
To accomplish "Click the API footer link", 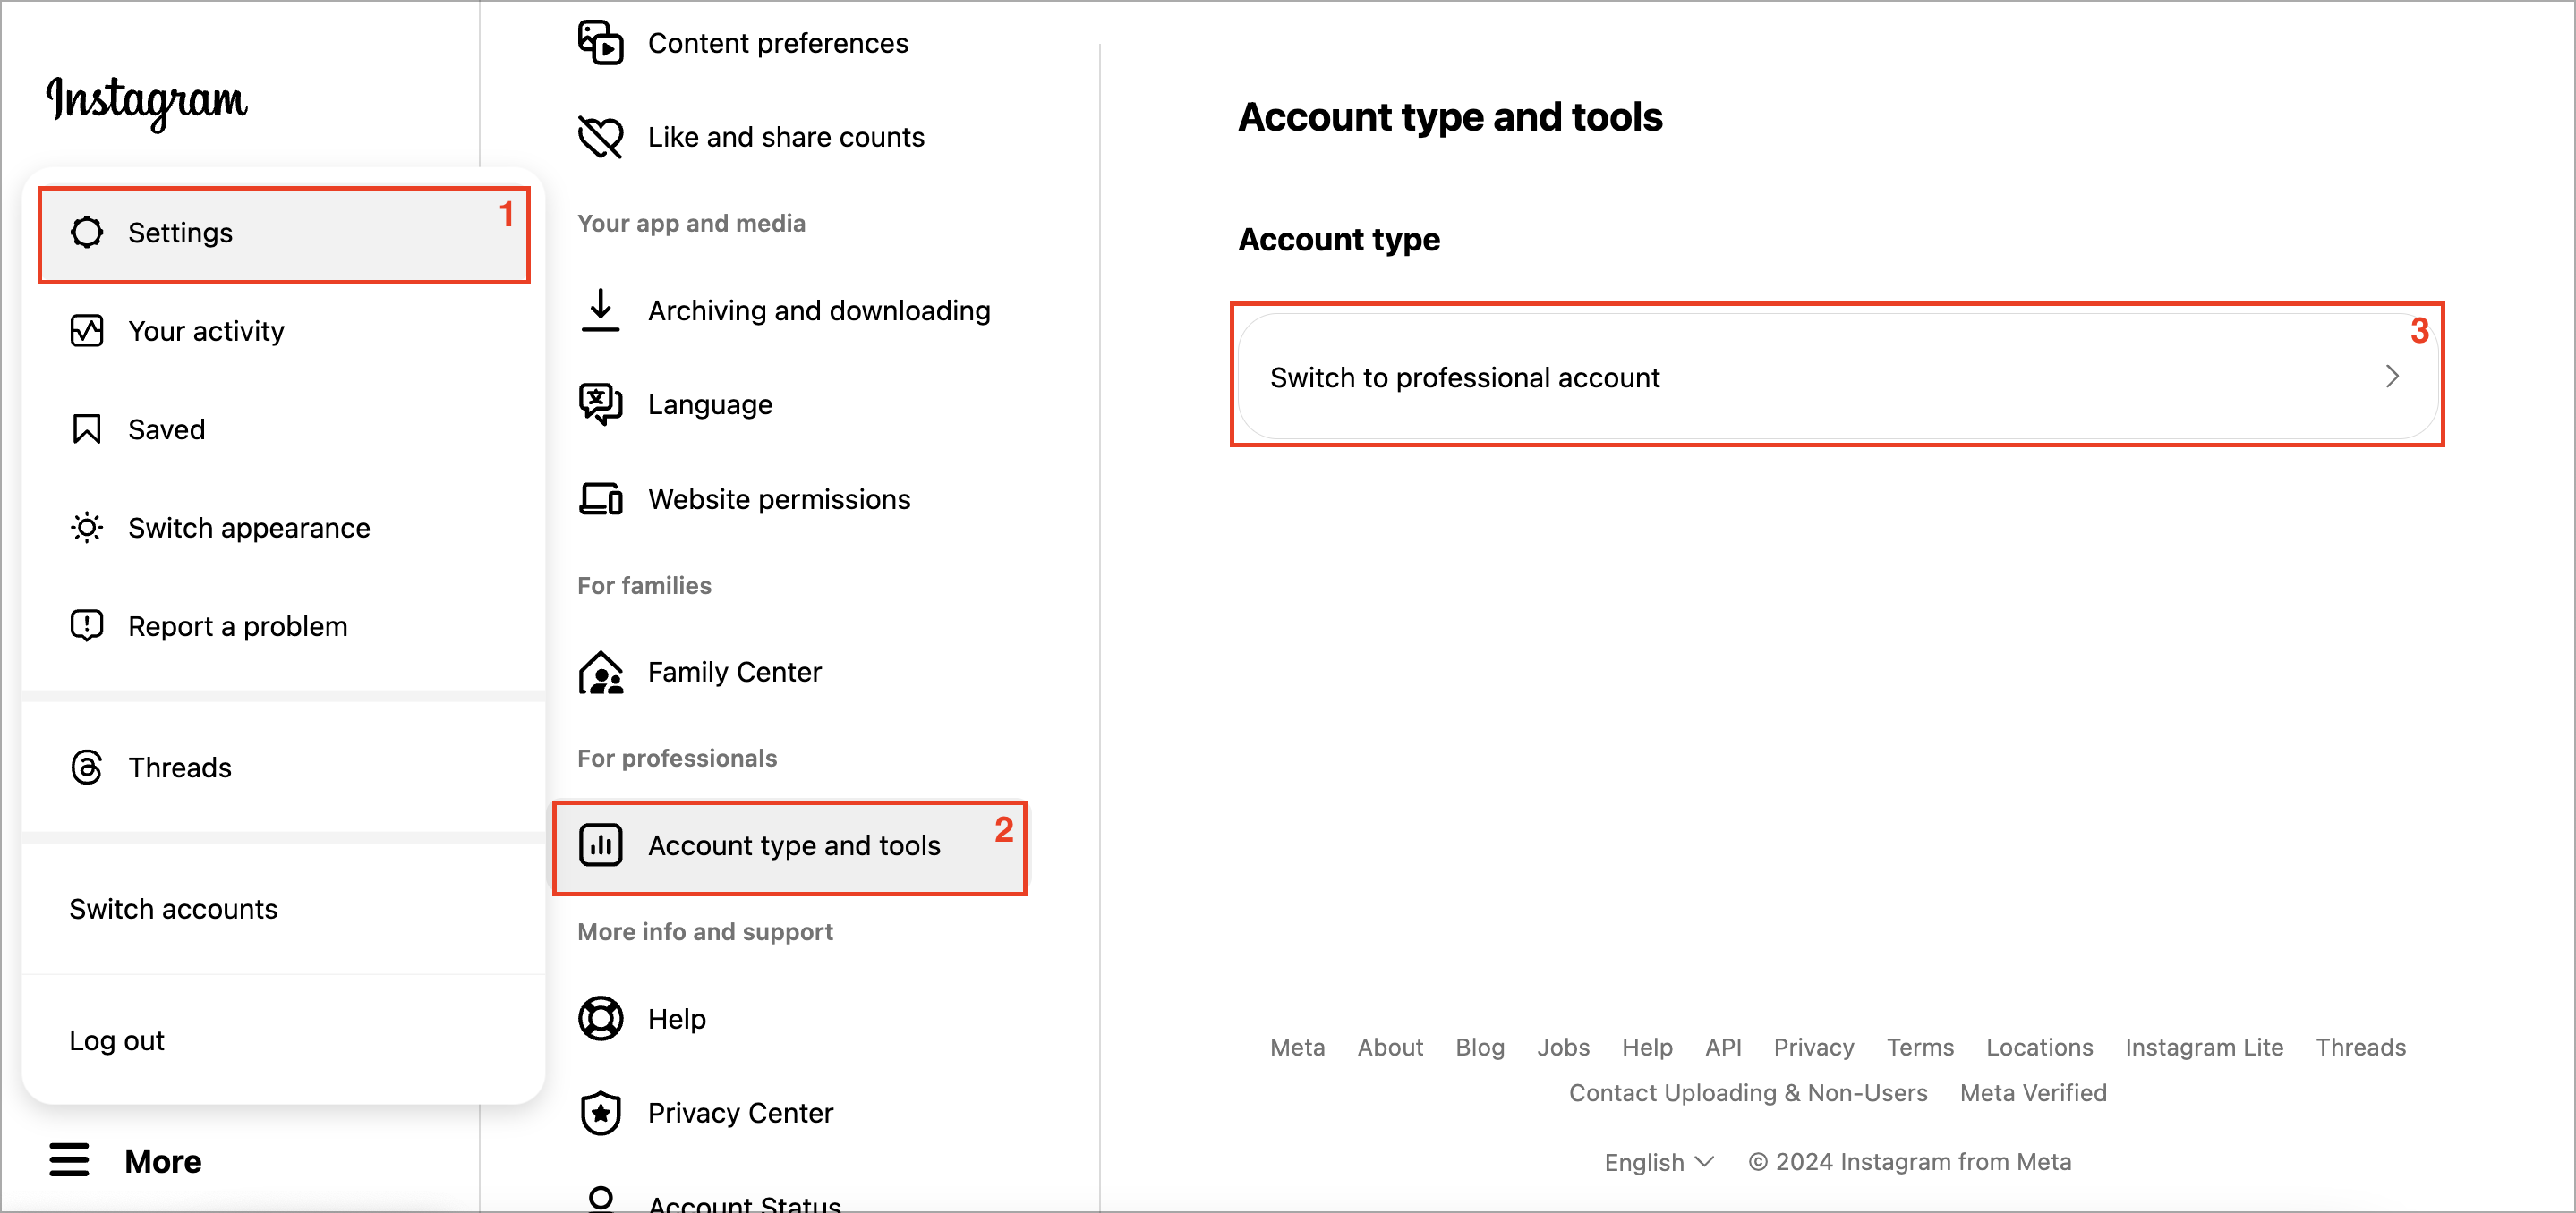I will click(x=1723, y=1048).
